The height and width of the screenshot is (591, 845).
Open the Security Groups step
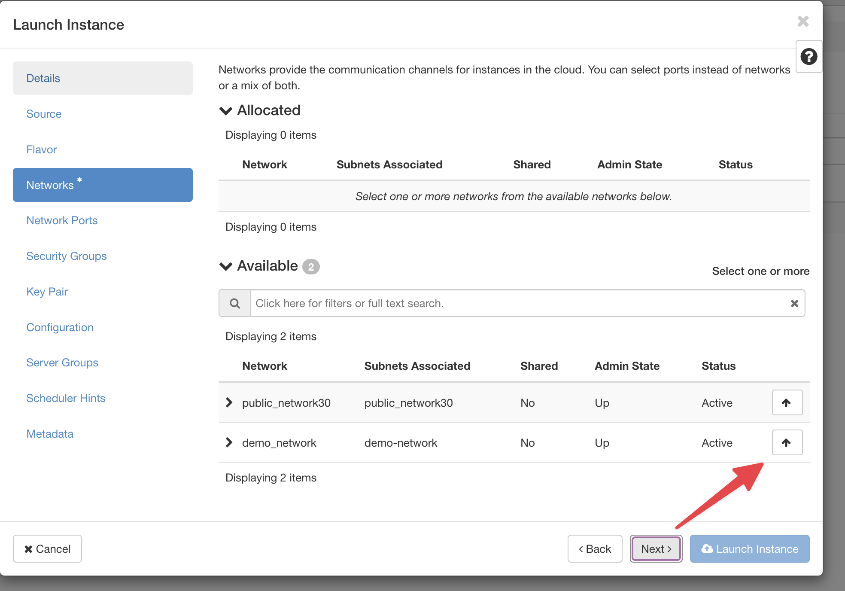(x=67, y=256)
